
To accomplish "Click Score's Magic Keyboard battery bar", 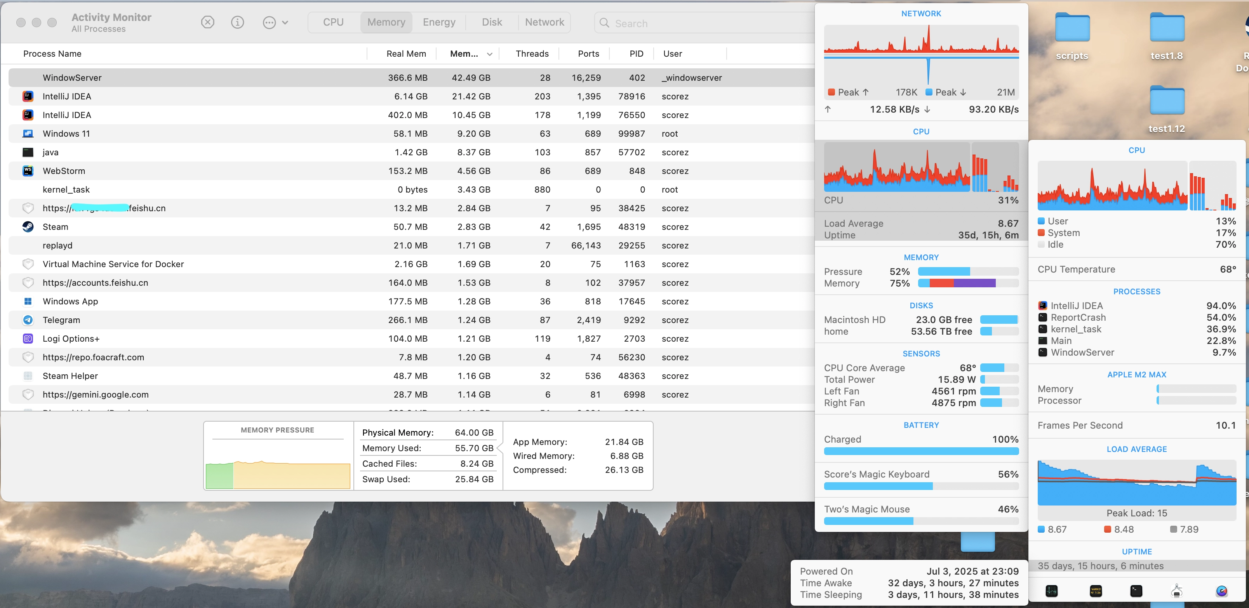I will point(921,486).
